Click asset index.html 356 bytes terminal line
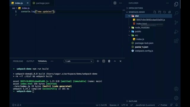Image resolution: width=190 pixels, height=107 pixels. tap(35, 84)
